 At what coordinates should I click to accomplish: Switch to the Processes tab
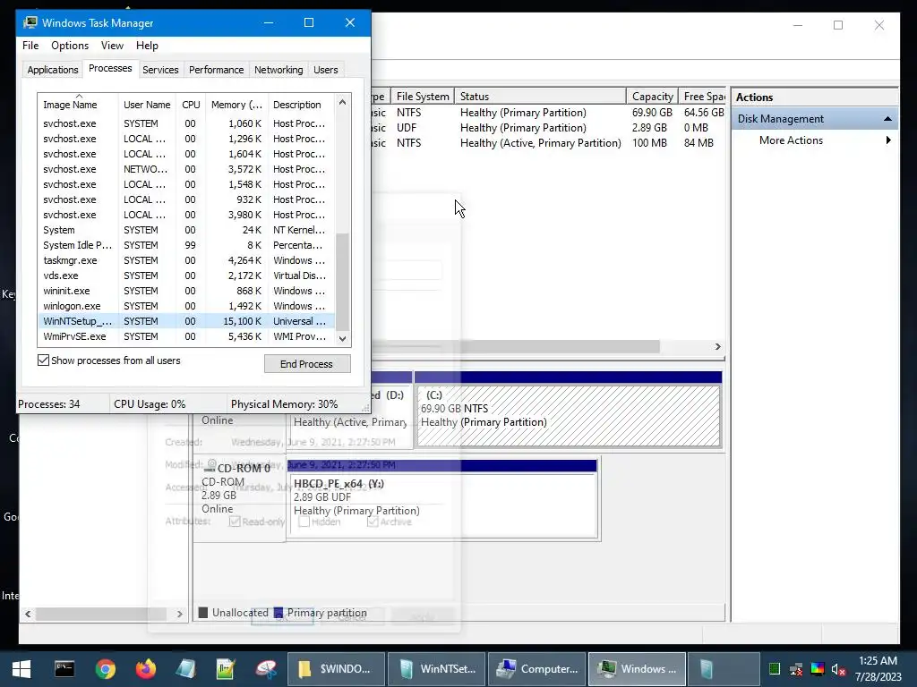click(110, 68)
